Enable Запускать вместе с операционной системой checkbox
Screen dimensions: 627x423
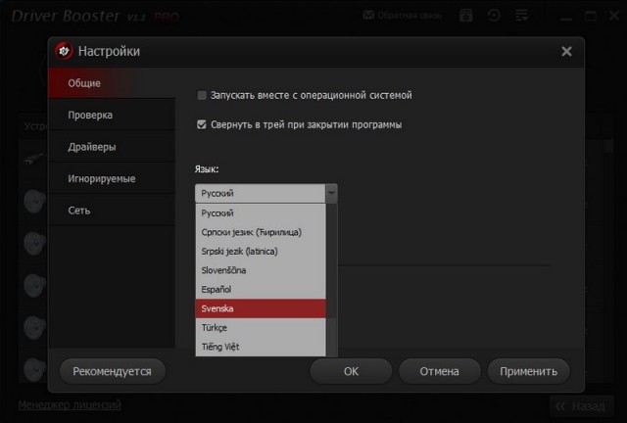[x=202, y=95]
